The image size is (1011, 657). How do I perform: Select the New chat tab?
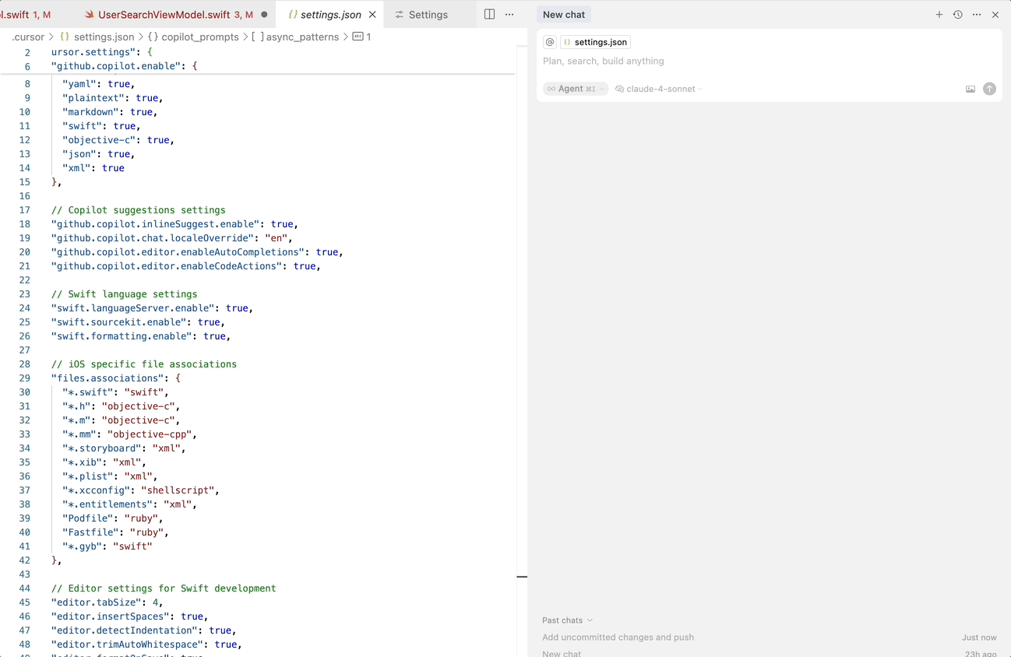point(564,15)
